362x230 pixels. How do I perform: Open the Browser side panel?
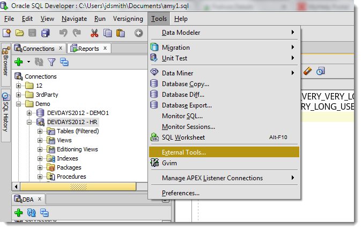coord(6,64)
